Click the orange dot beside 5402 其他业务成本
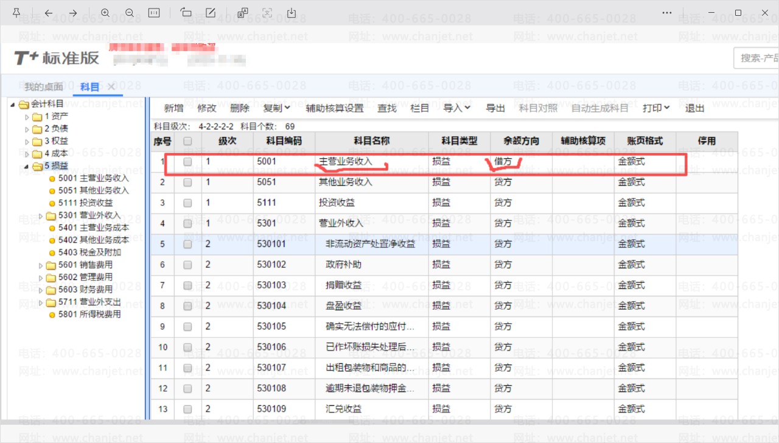This screenshot has height=443, width=779. pos(52,240)
